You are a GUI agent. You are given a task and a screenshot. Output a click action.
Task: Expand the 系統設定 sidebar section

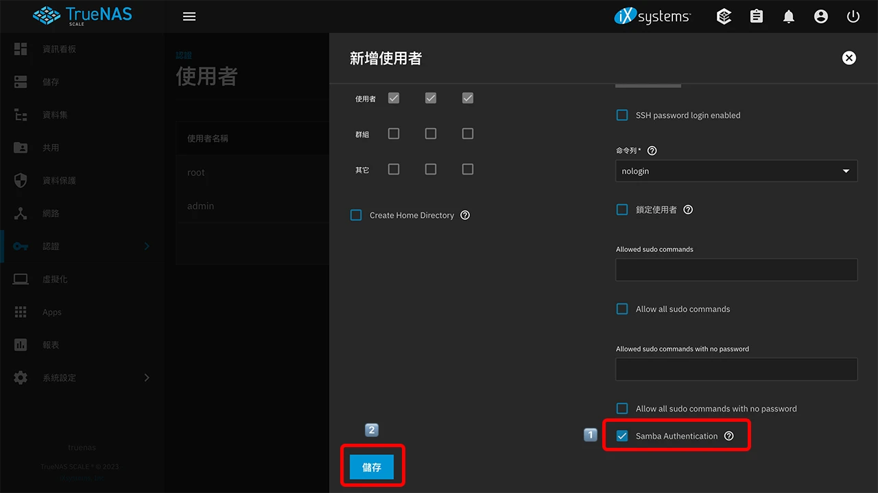point(146,377)
